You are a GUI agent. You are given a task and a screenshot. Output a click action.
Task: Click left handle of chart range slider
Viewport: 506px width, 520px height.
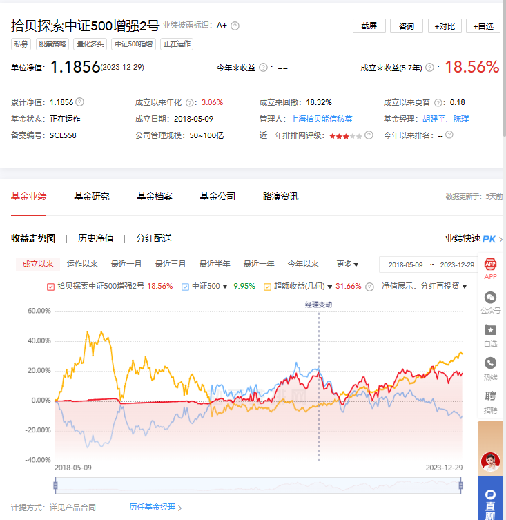55,485
